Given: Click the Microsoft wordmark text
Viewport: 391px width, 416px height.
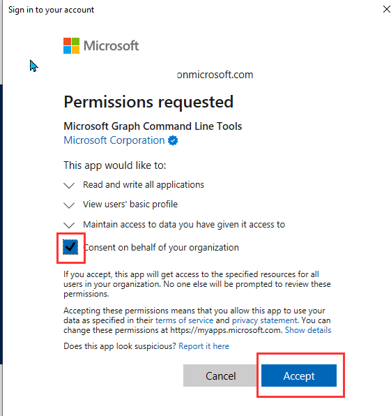Looking at the screenshot, I should 111,45.
